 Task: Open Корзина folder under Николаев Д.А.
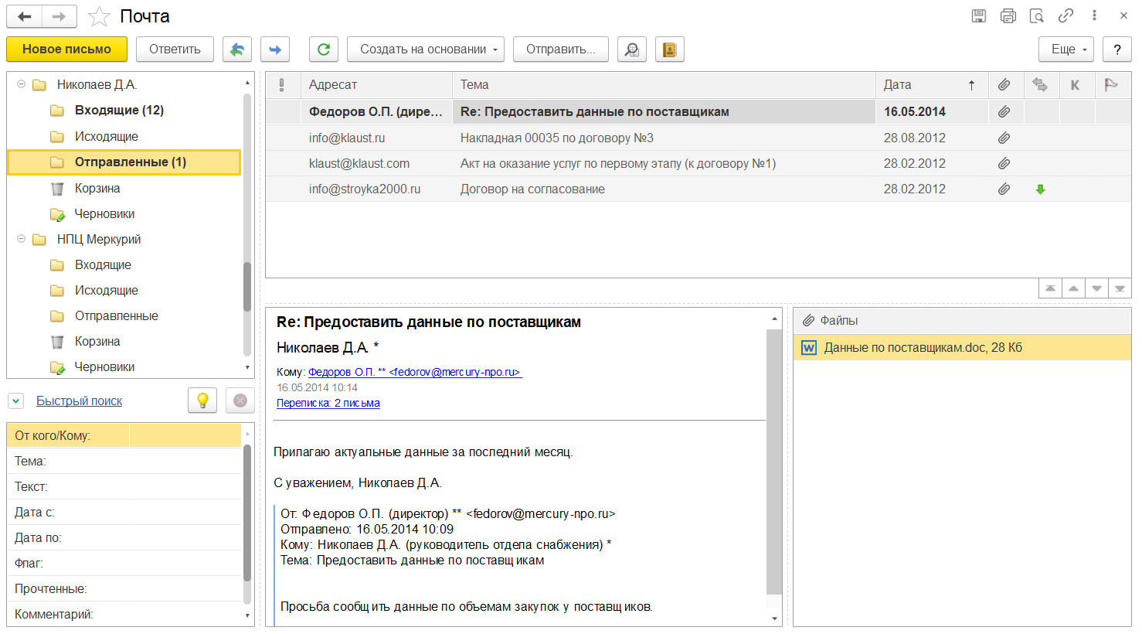pos(97,189)
